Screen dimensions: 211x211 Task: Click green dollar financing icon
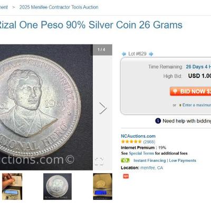point(125,160)
